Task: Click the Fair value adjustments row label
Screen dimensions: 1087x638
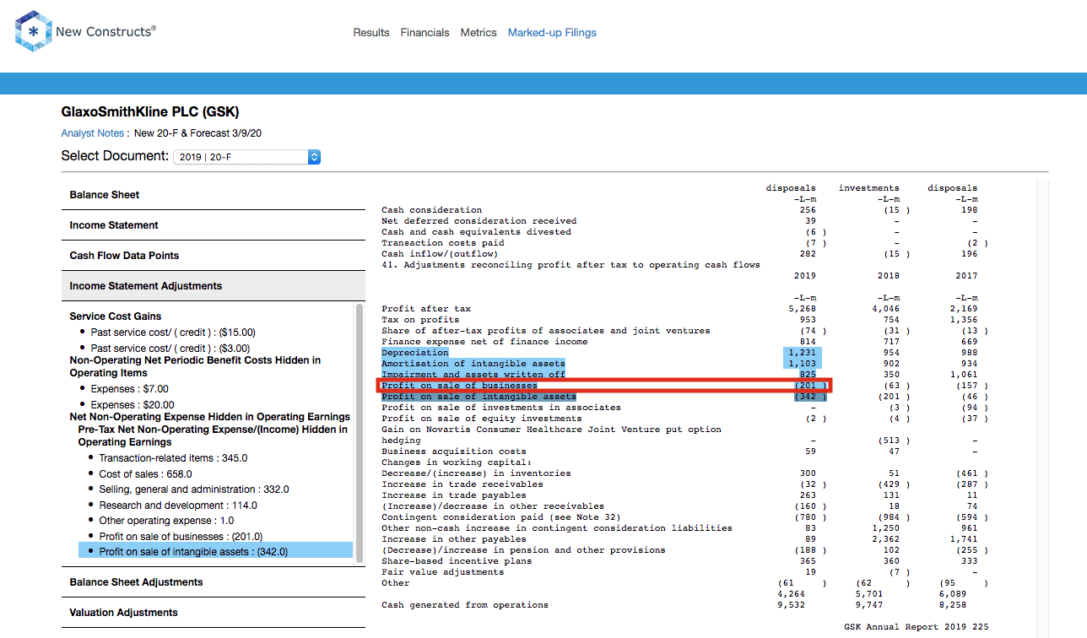Action: tap(442, 572)
